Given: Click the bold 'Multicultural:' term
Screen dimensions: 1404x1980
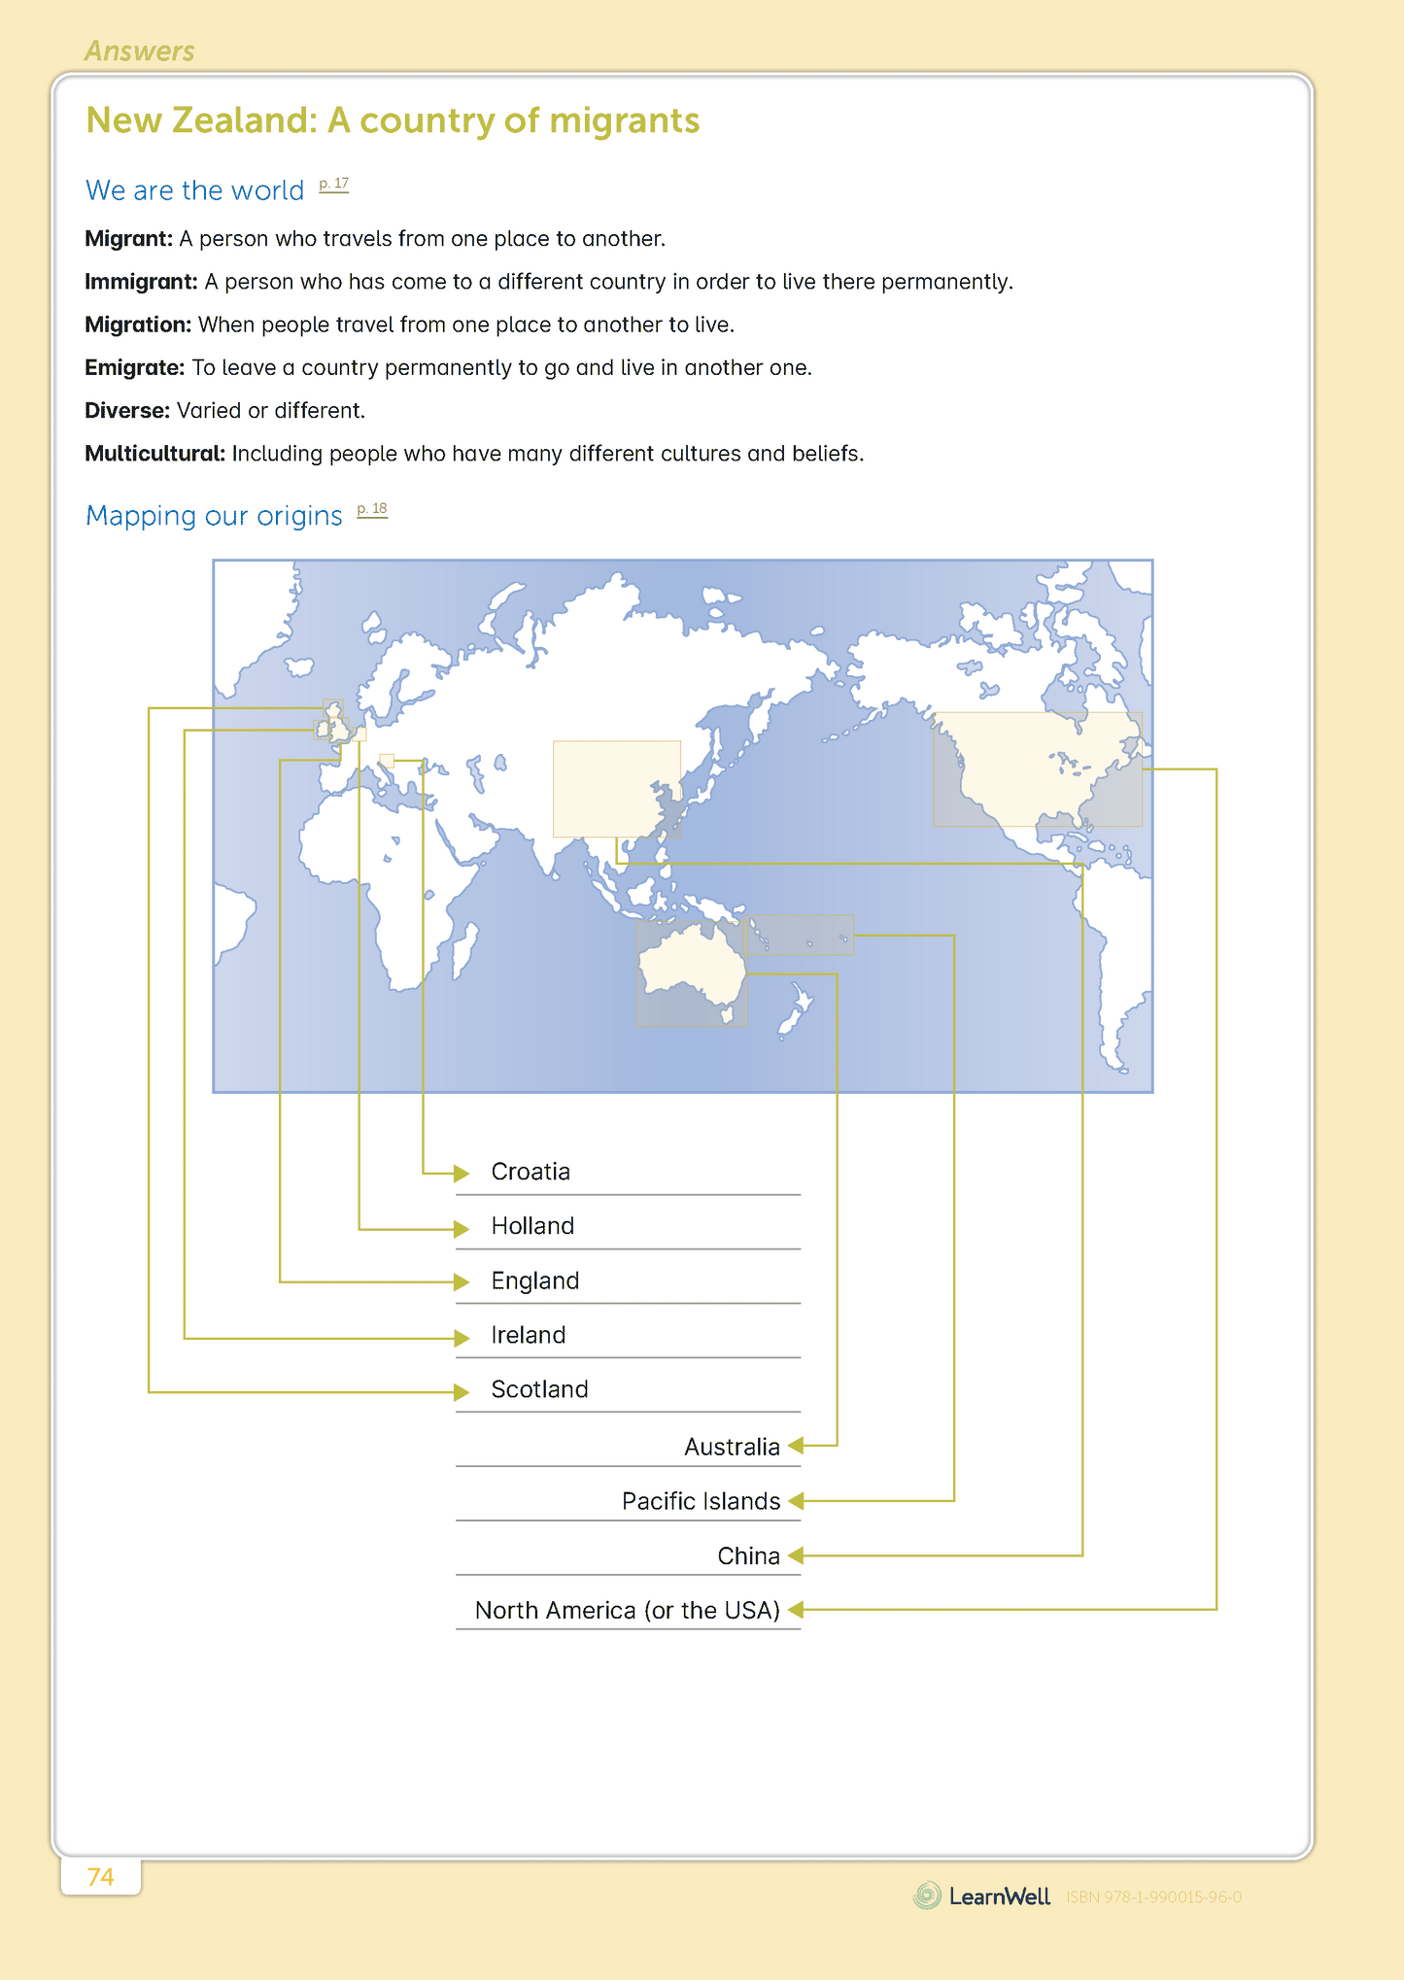Looking at the screenshot, I should pyautogui.click(x=154, y=453).
